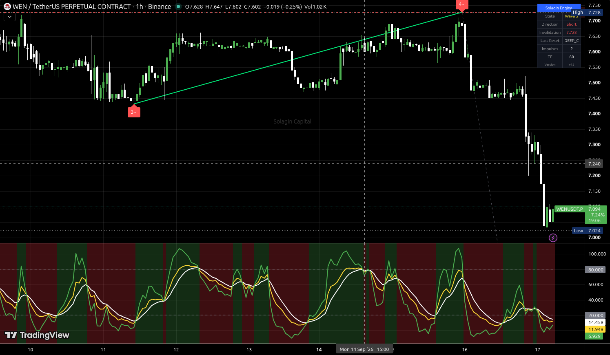Click the "Direction" row label

point(550,24)
